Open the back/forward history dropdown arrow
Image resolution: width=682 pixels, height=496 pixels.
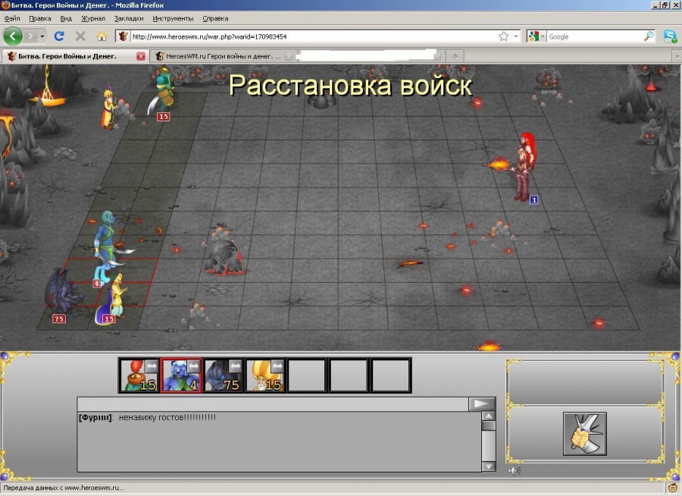(x=42, y=36)
